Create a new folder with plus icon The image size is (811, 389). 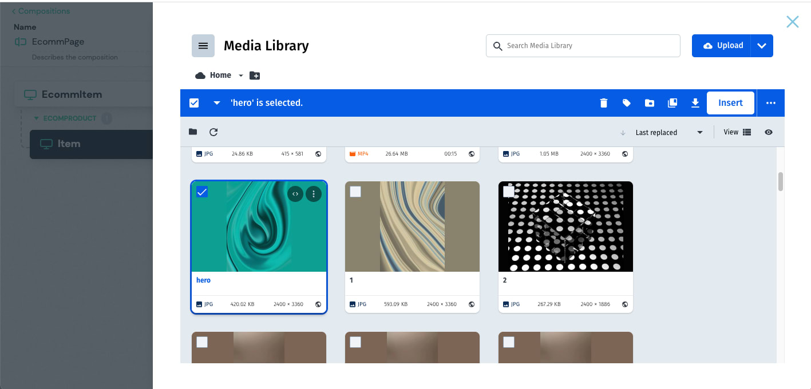click(x=255, y=76)
